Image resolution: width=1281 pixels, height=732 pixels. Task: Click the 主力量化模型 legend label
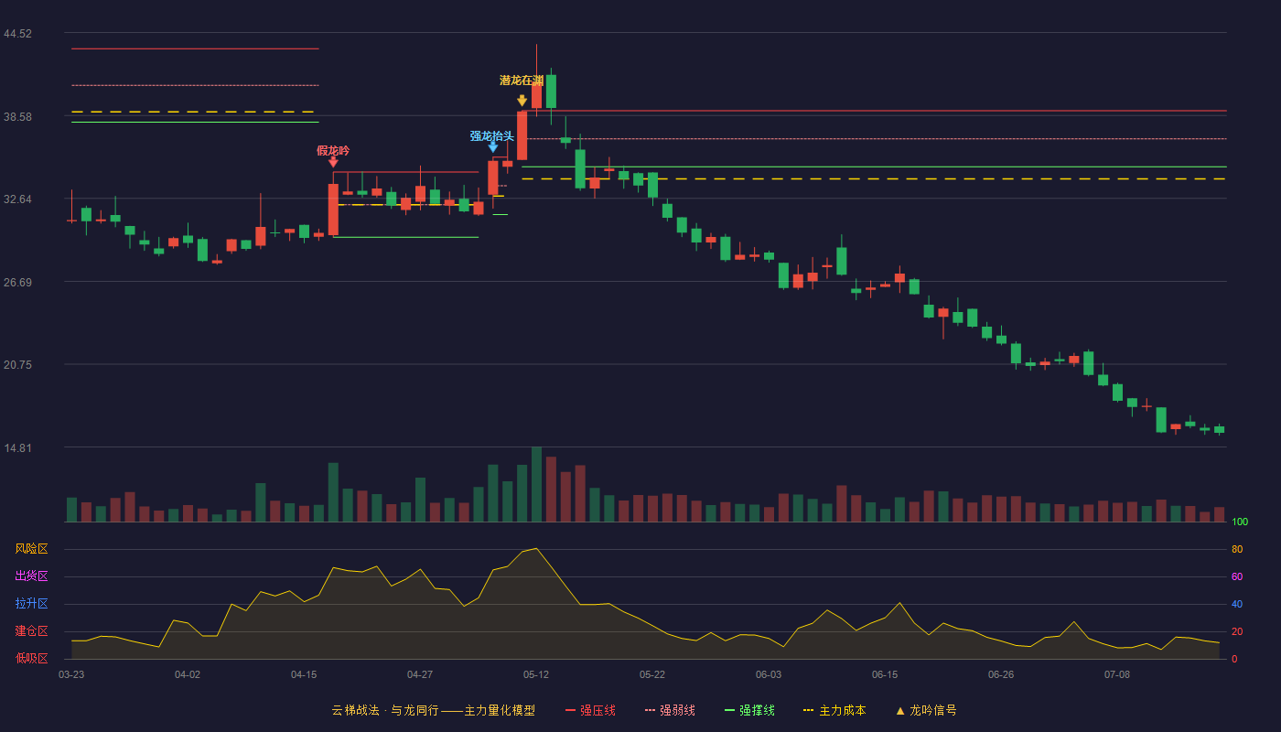[500, 710]
